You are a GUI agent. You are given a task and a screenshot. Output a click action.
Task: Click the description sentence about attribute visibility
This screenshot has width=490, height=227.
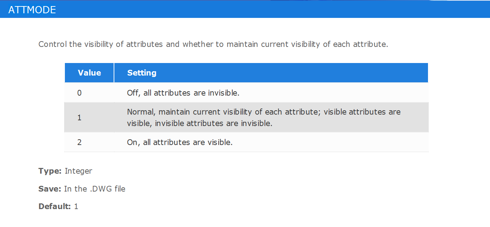pos(213,44)
